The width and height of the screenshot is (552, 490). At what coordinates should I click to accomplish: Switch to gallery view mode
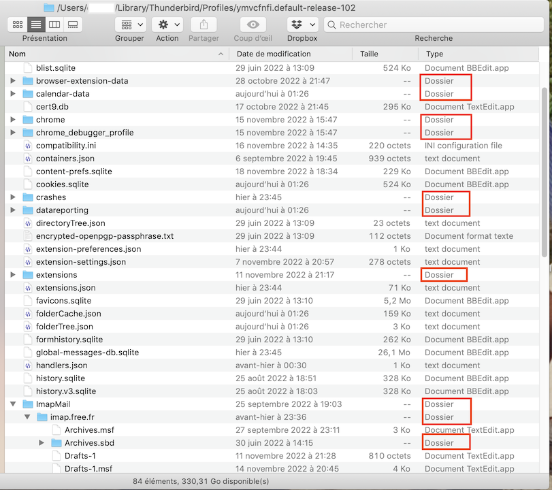(73, 24)
